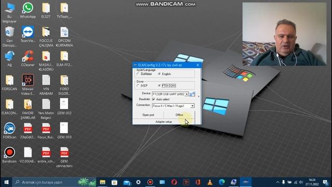Viewport: 332px width, 187px height.
Task: Expand ELMConfig with the small right arrow
Action: (198, 97)
